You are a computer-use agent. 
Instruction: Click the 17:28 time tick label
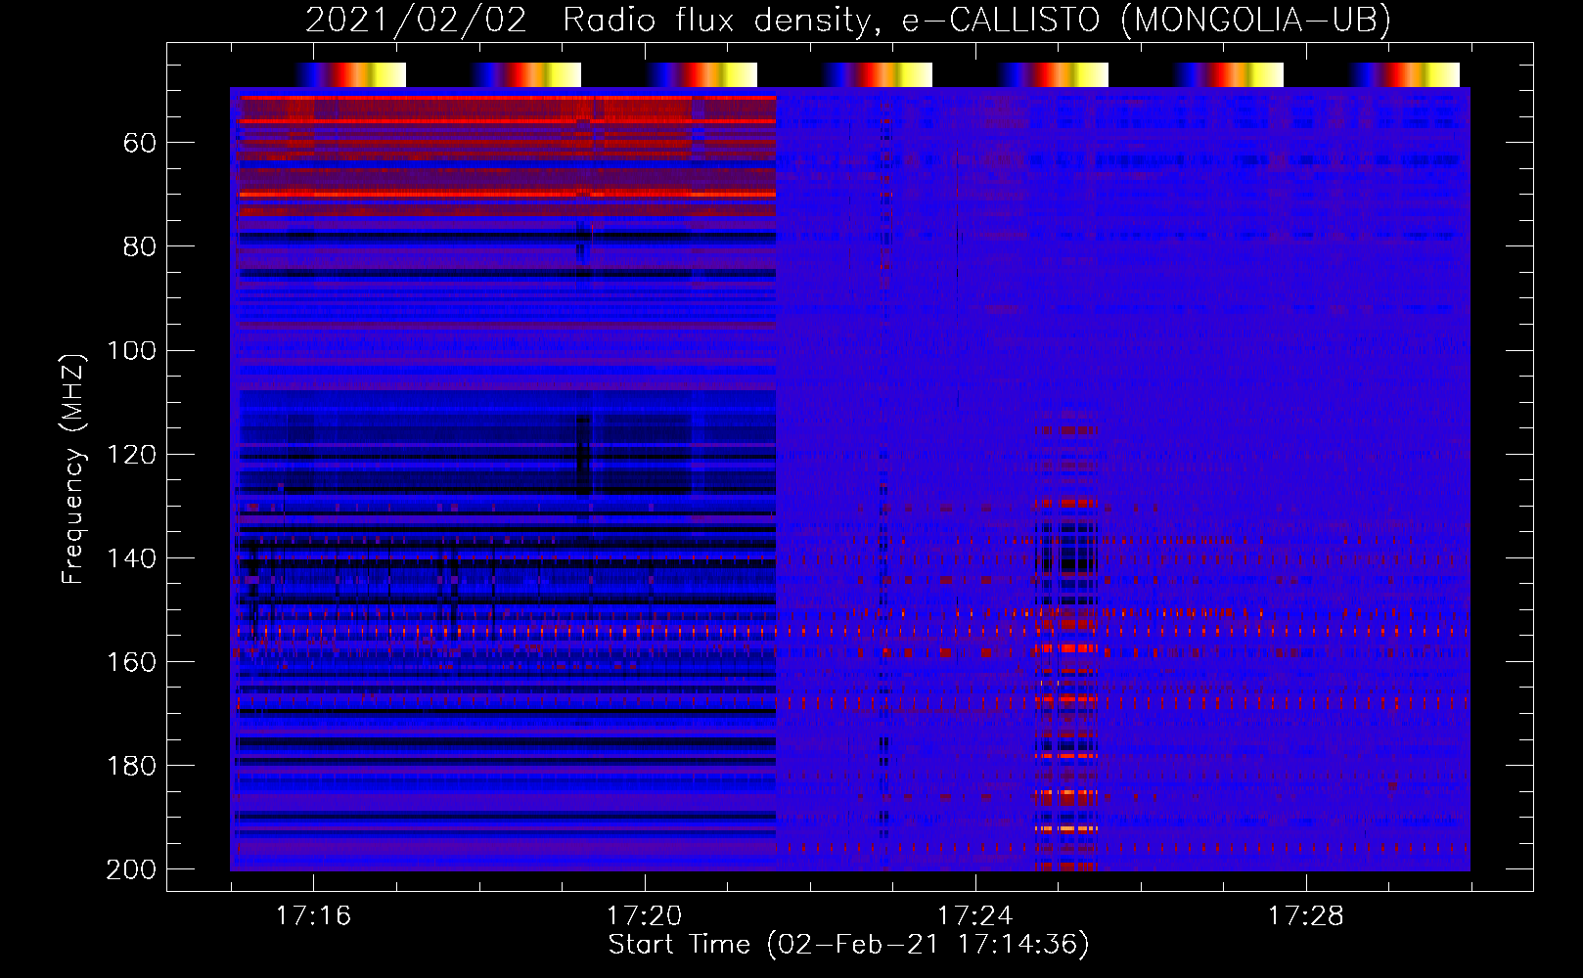pos(1305,915)
